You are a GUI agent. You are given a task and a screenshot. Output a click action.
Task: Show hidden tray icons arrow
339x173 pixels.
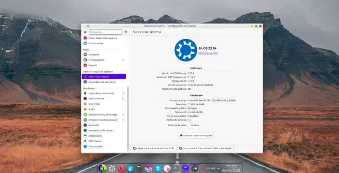pyautogui.click(x=218, y=168)
